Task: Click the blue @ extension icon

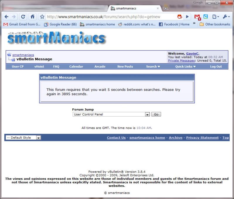Action: [x=206, y=17]
